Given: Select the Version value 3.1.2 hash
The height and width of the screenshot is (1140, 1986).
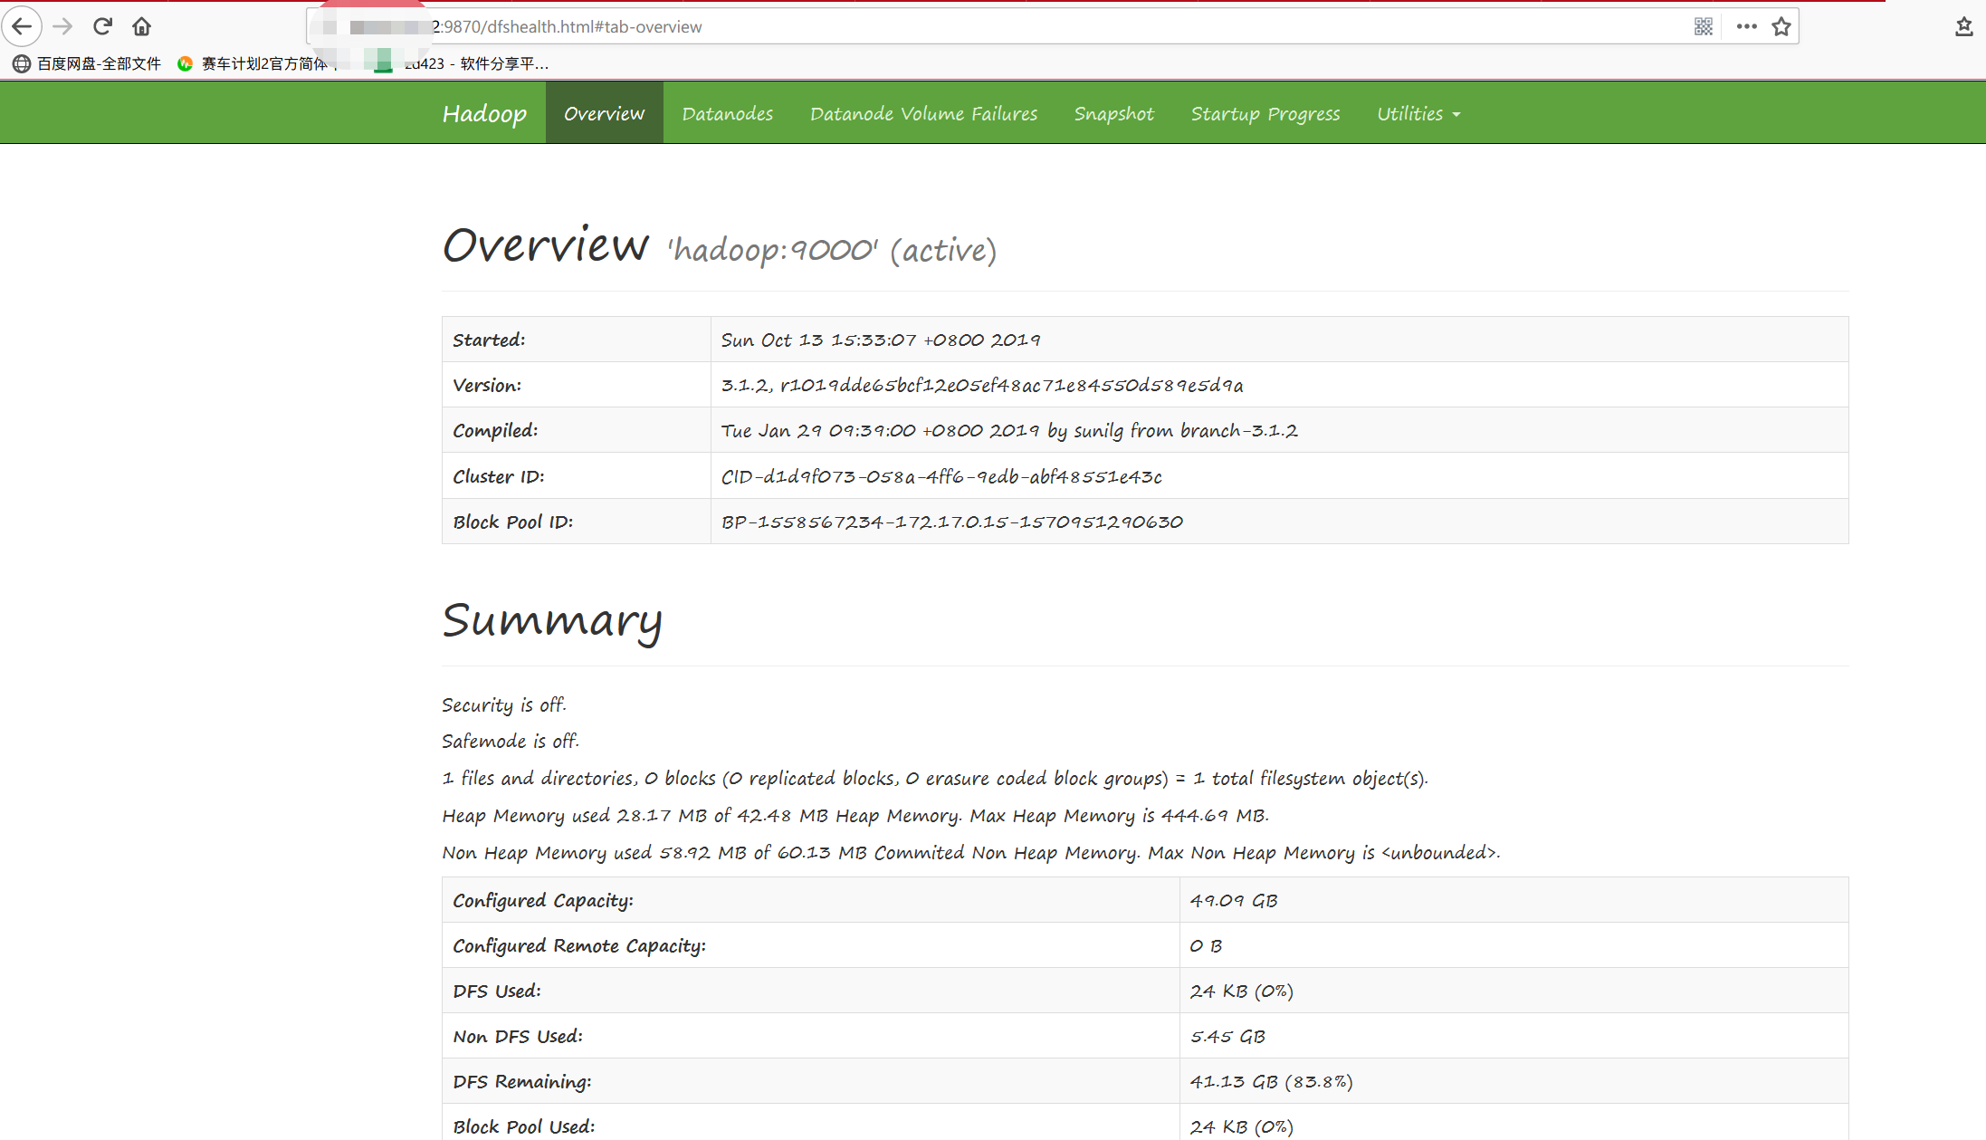Looking at the screenshot, I should point(981,385).
